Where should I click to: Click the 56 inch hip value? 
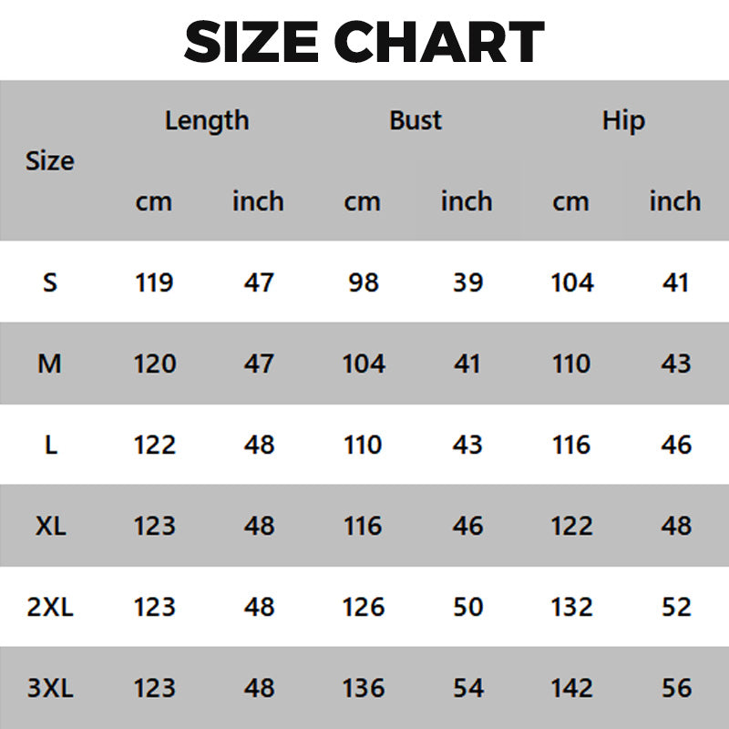coord(676,688)
